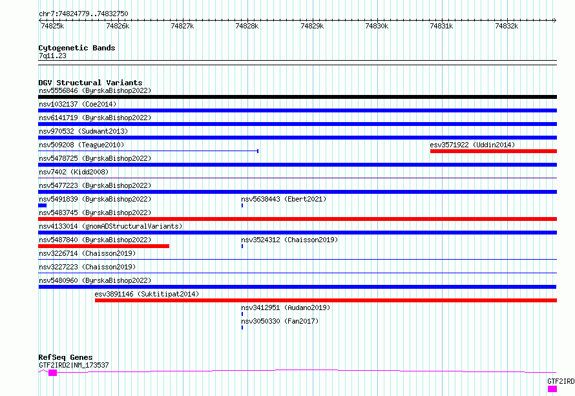Click the blue nsv5480960 variant bar
The image size is (575, 396).
(x=297, y=287)
